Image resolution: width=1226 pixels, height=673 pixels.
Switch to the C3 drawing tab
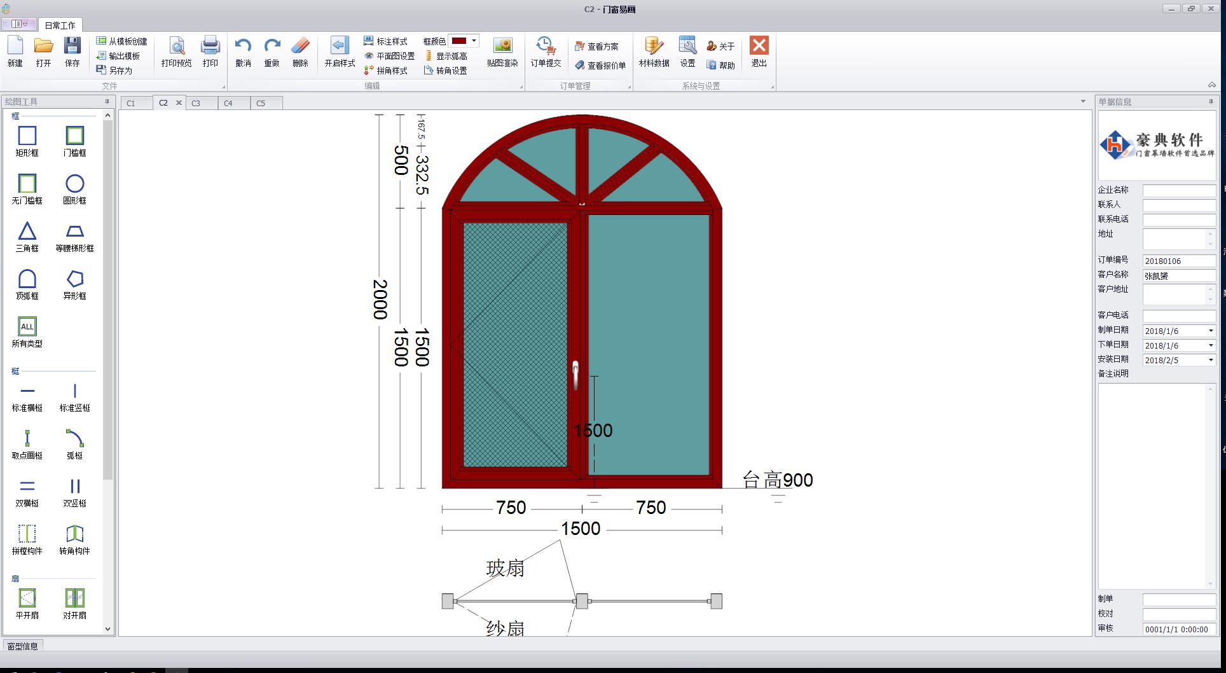click(x=196, y=103)
